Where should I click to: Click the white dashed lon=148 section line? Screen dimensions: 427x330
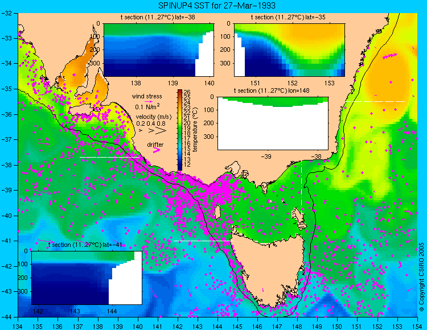[x=301, y=188]
